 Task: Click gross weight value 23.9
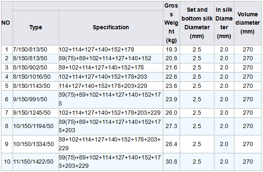coord(171,99)
